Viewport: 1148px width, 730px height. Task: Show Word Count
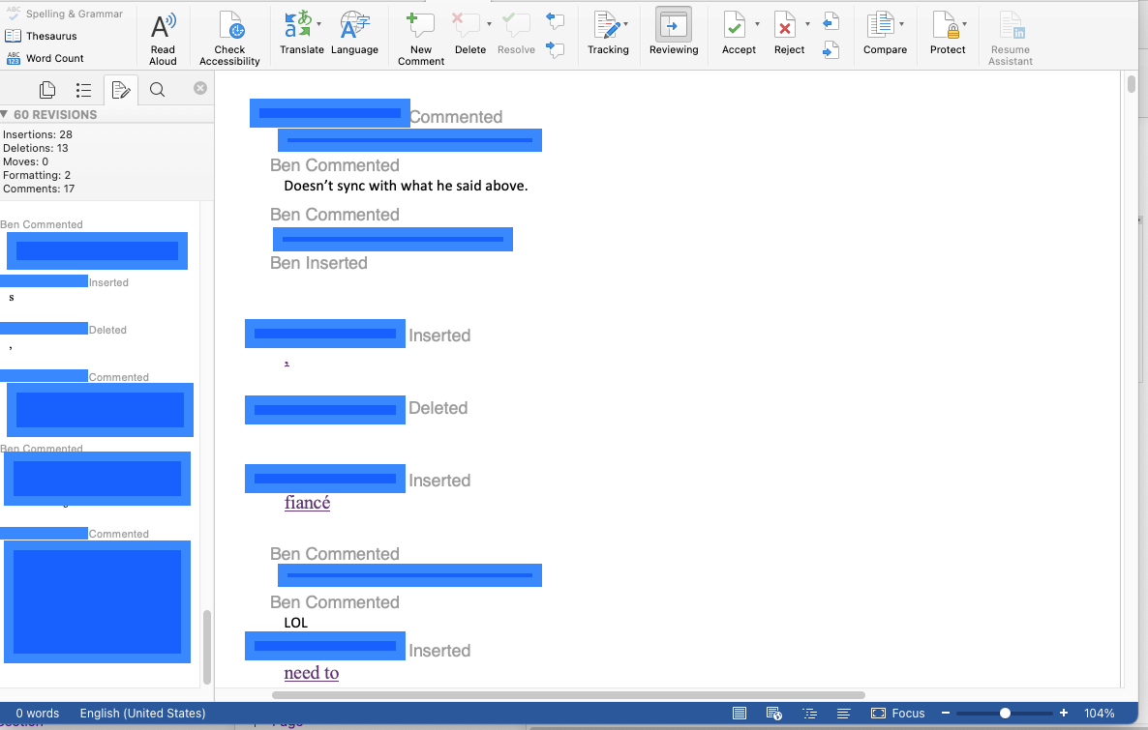[45, 59]
